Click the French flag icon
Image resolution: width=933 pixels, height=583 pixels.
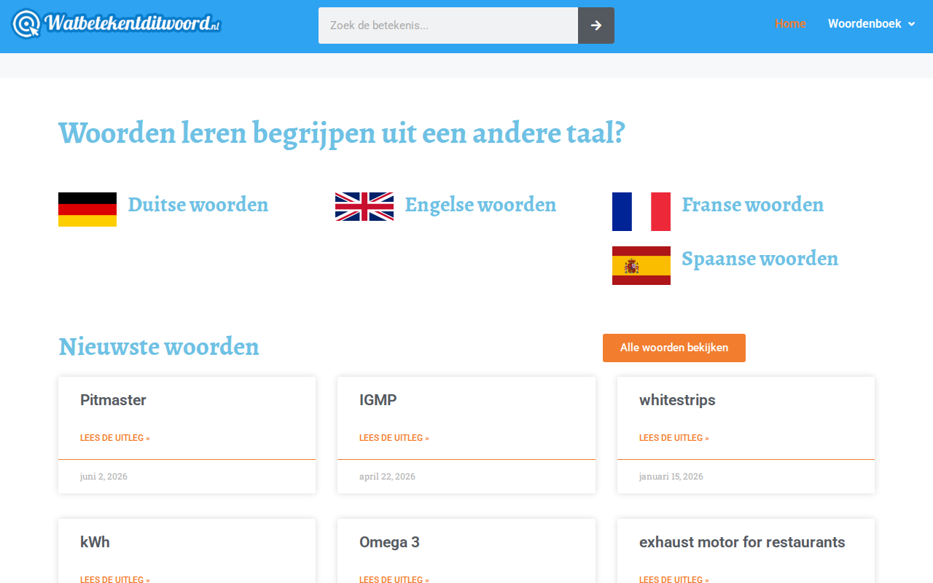tap(641, 212)
